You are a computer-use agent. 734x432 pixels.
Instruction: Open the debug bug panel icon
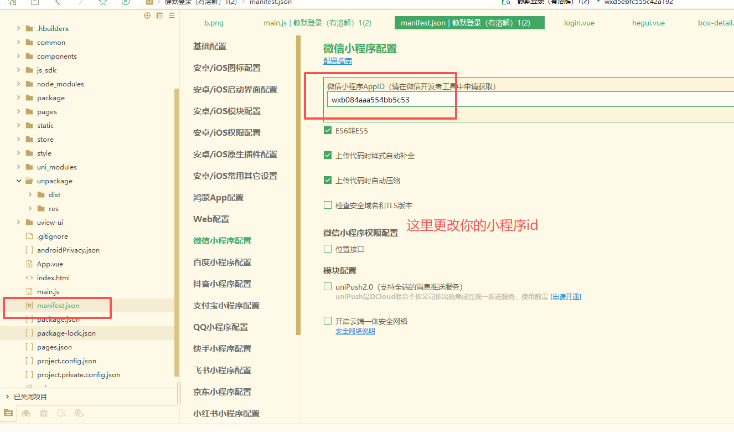tap(44, 413)
